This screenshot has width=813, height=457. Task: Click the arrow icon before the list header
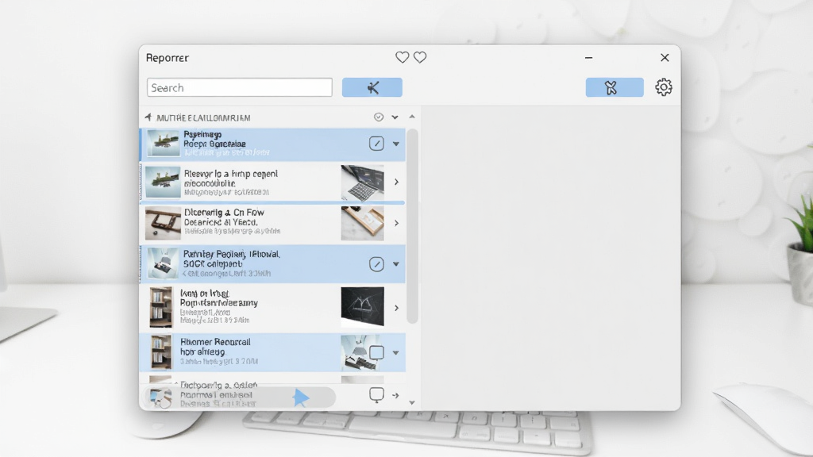[x=148, y=117]
